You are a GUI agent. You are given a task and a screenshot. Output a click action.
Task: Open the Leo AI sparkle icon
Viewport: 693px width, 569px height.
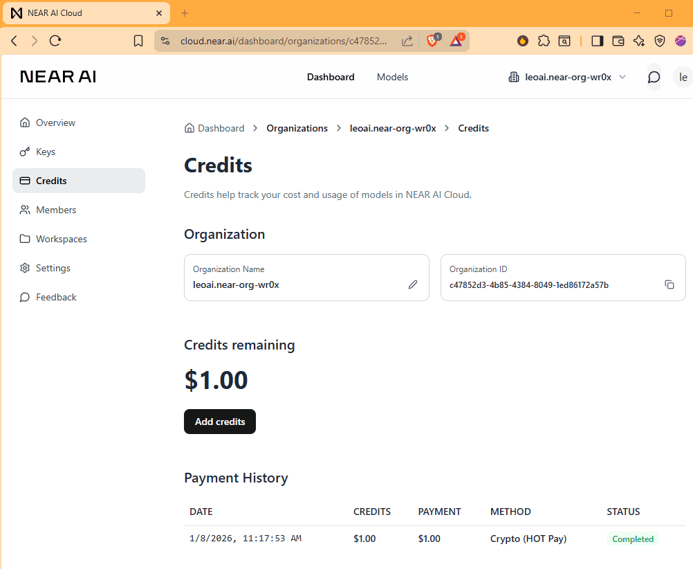coord(638,41)
